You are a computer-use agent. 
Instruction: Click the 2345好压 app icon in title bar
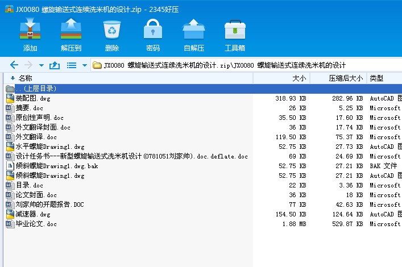pyautogui.click(x=9, y=9)
